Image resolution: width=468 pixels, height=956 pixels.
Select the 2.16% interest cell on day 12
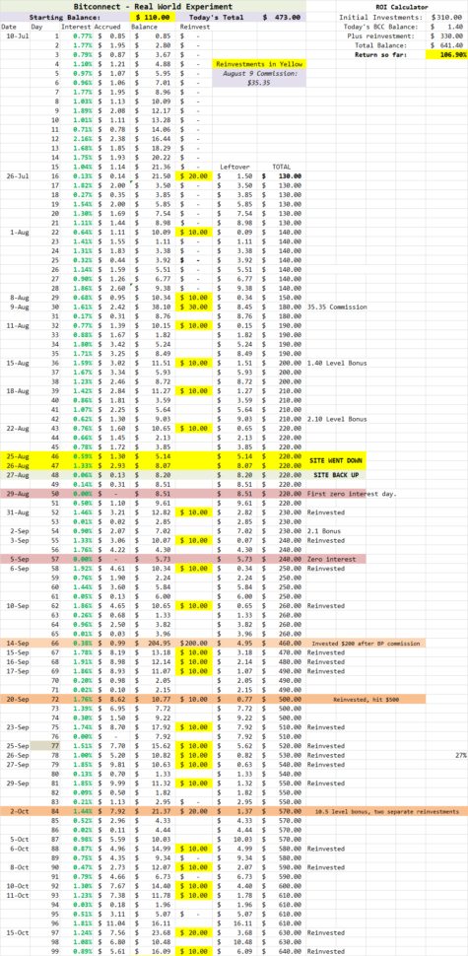[82, 138]
